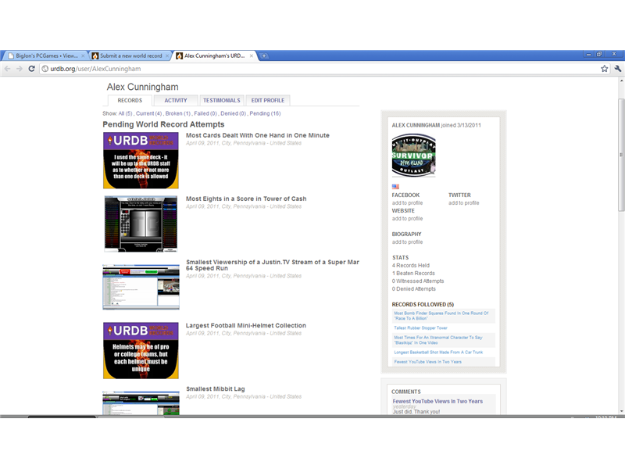Minimize the browser window
The image size is (625, 469).
[588, 54]
